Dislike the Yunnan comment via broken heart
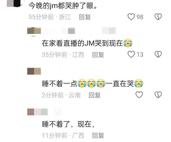Screen dimensions: 171x142 tap(158, 95)
